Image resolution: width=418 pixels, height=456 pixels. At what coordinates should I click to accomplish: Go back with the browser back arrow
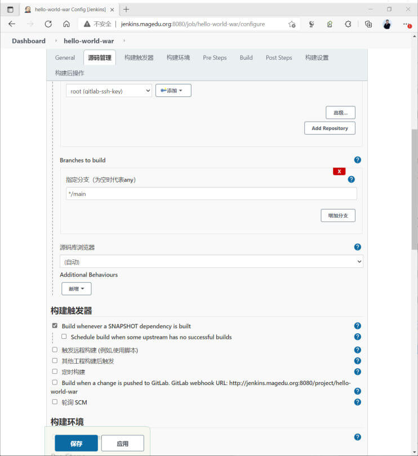(12, 24)
